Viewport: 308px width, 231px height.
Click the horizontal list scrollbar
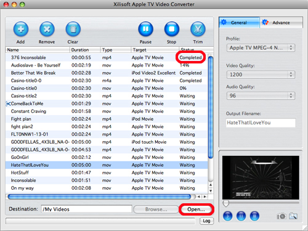pos(100,197)
